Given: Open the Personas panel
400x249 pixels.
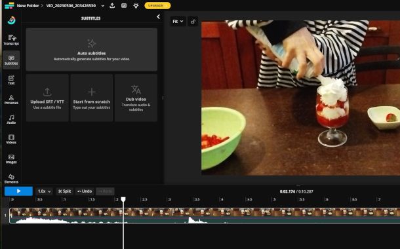Looking at the screenshot, I should click(x=11, y=100).
